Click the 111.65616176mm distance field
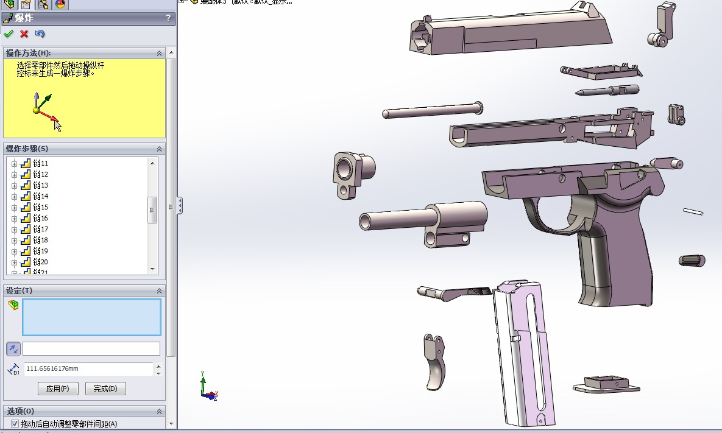This screenshot has height=433, width=722. click(x=88, y=369)
